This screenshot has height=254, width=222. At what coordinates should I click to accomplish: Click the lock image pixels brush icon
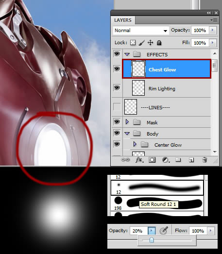[x=142, y=43]
